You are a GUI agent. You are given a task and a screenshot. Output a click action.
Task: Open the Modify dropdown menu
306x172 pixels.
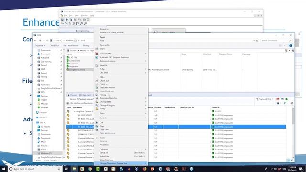84,51
